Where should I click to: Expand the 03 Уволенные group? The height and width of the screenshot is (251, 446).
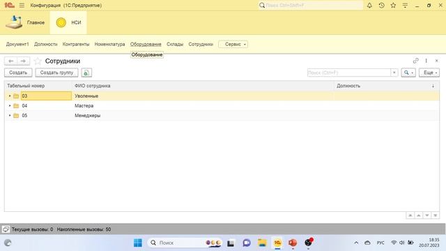(x=10, y=96)
